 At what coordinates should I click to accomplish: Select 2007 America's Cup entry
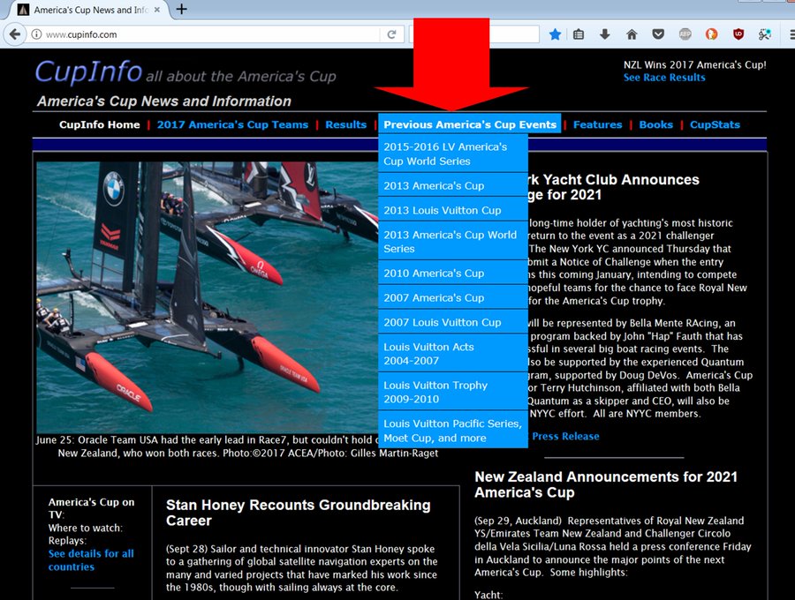453,297
